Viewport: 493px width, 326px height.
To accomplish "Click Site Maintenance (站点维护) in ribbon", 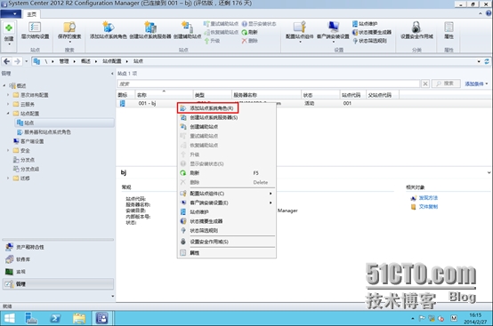I will [x=365, y=23].
